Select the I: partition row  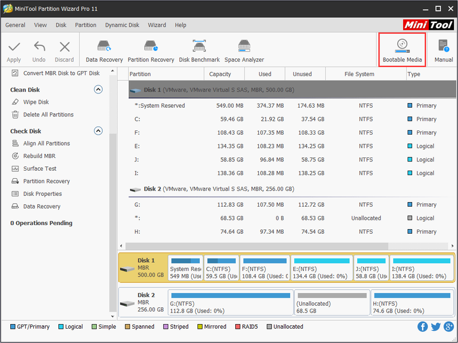point(292,173)
